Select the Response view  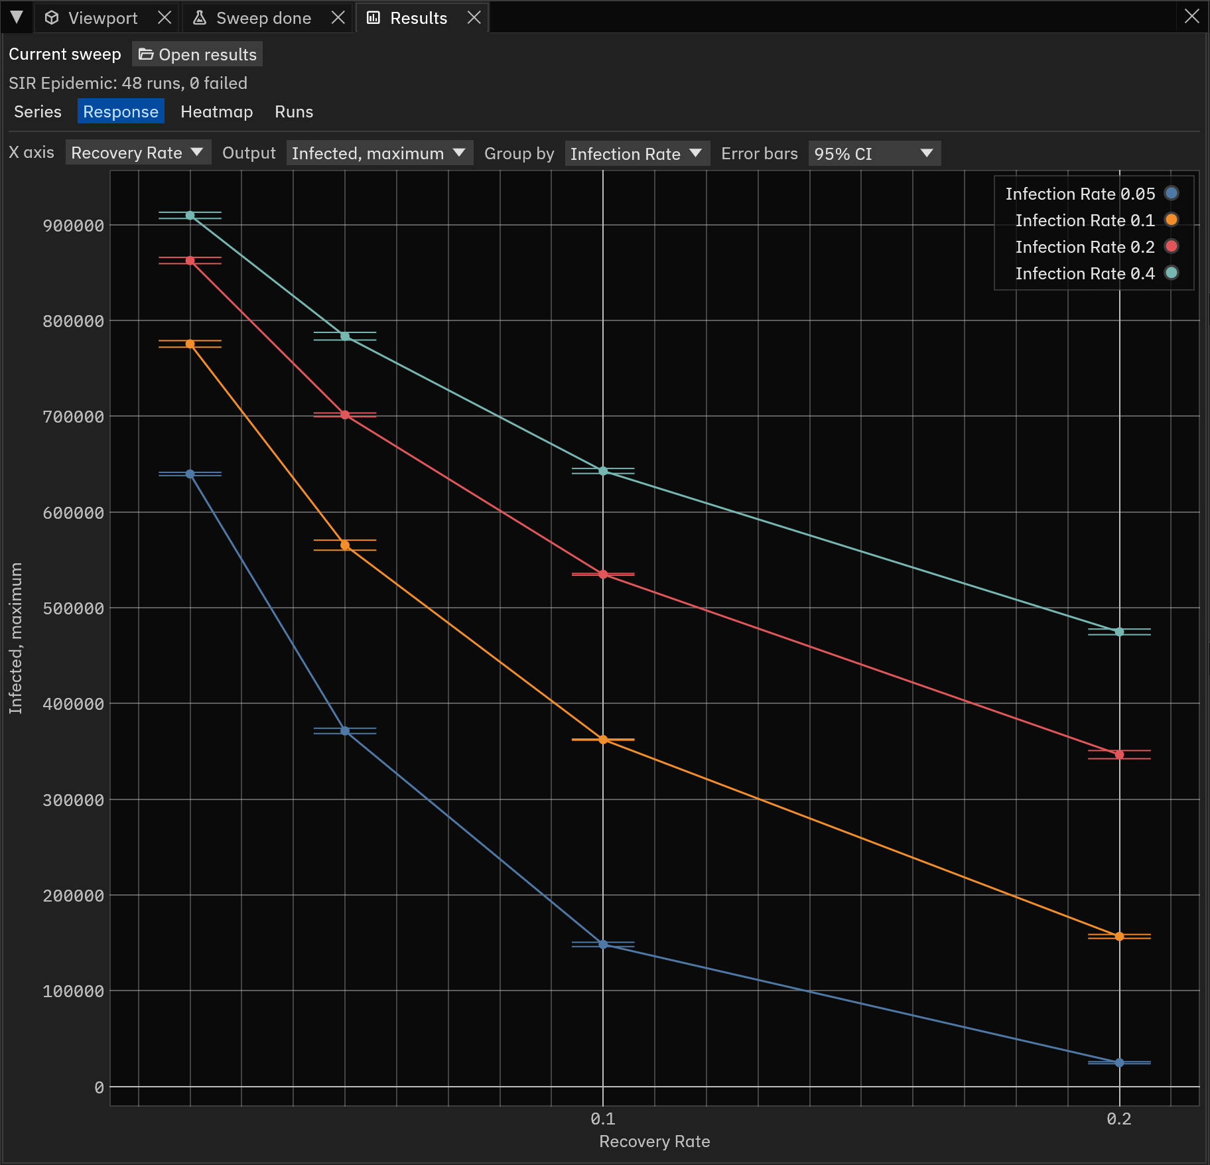tap(121, 111)
